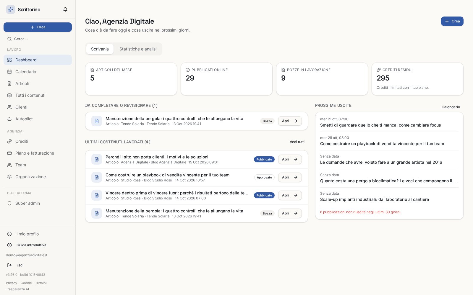Click the 6 pubblicazioni non riuscite warning

(361, 212)
